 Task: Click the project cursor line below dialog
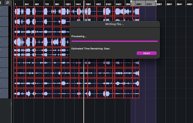[x=84, y=91]
